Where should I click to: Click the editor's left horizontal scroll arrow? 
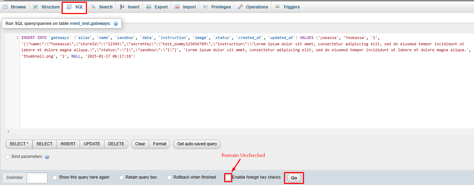[8, 131]
